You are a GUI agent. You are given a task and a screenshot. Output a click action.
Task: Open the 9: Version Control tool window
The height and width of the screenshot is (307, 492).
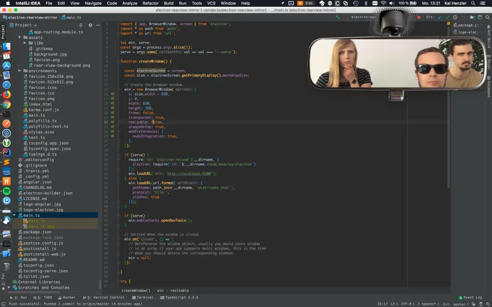coord(104,297)
